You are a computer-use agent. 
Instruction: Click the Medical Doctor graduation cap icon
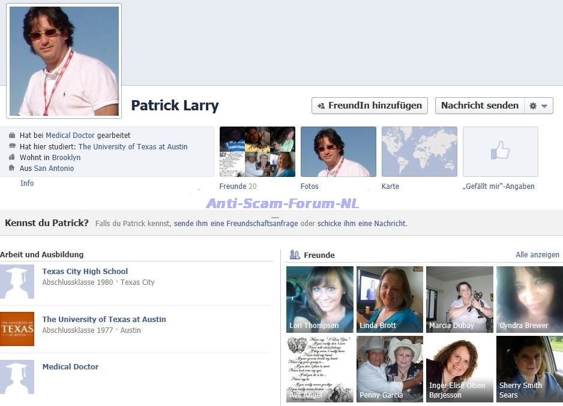(17, 377)
